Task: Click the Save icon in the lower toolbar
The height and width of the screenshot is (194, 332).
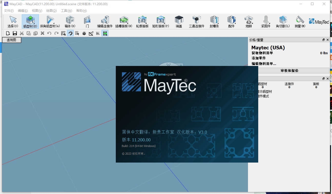Action: pyautogui.click(x=15, y=33)
